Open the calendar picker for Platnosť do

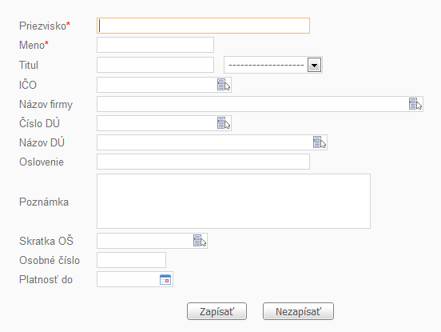tap(165, 279)
